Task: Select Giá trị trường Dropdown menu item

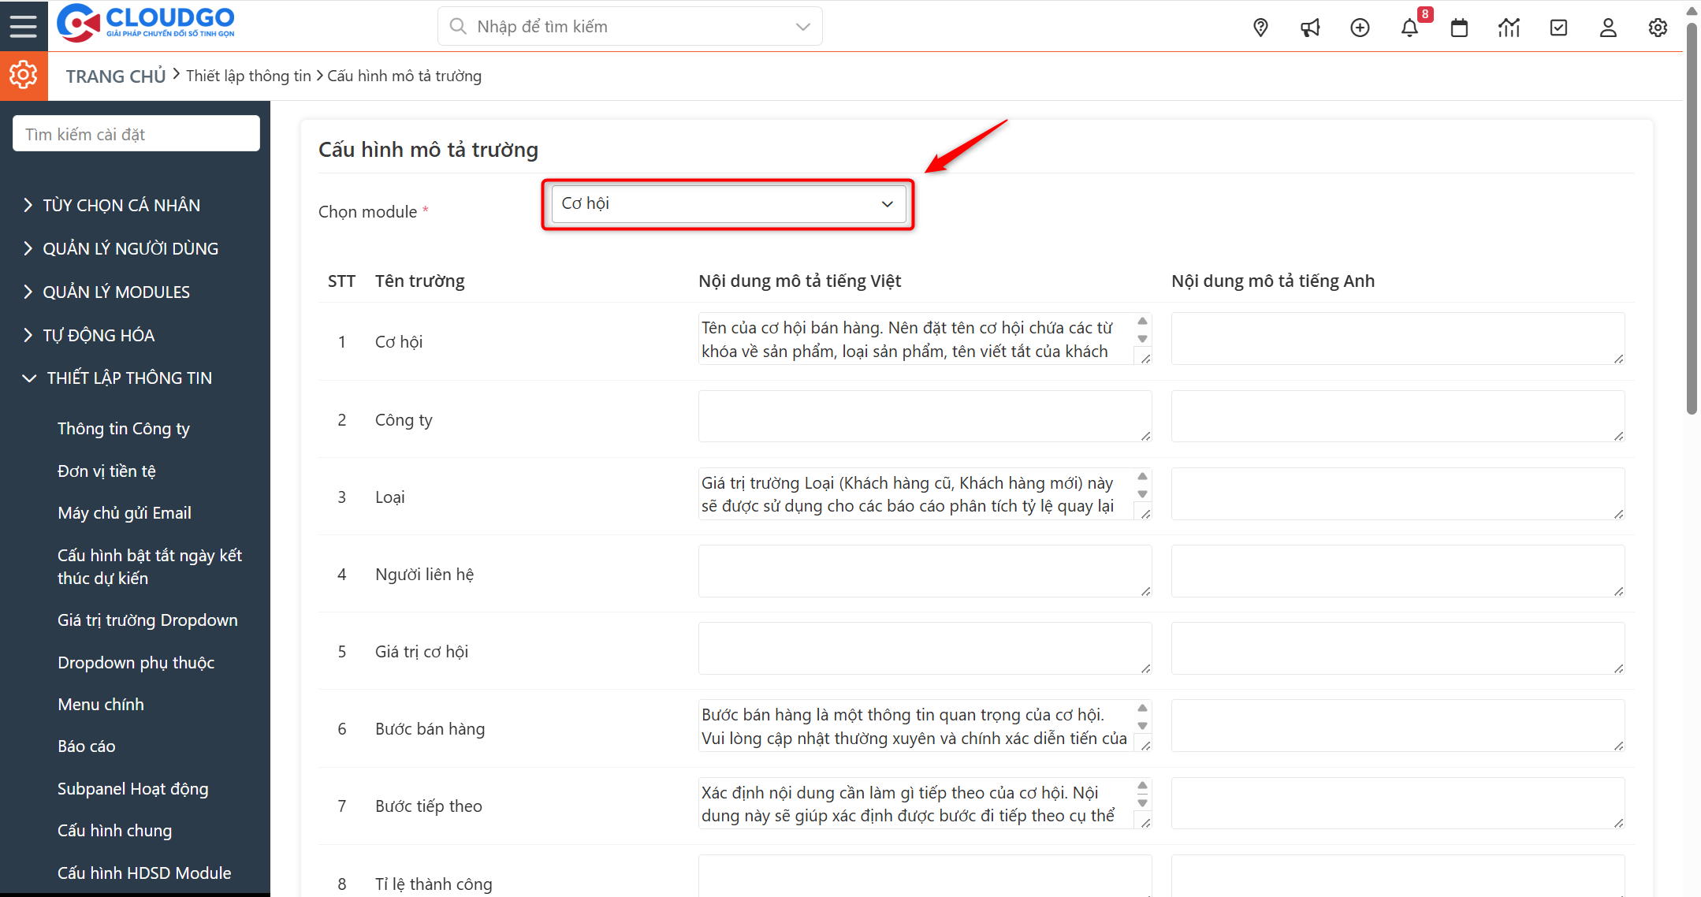Action: (147, 620)
